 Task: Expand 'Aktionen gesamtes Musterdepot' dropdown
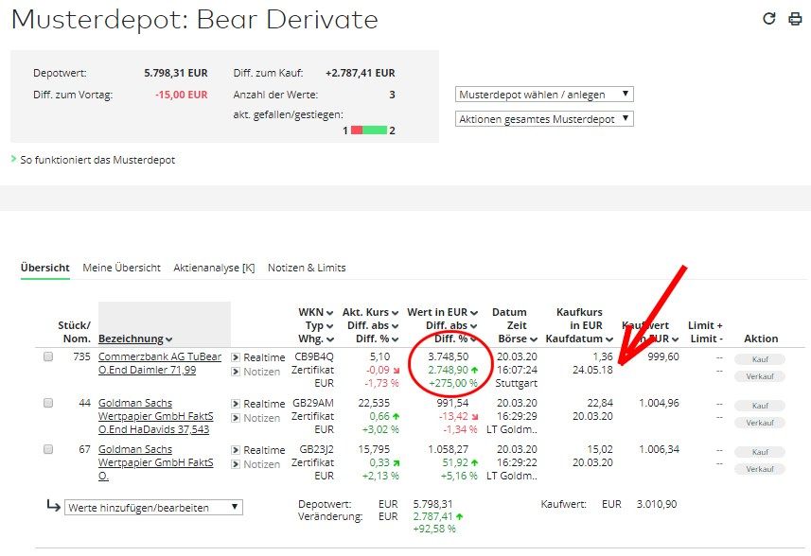coord(544,119)
